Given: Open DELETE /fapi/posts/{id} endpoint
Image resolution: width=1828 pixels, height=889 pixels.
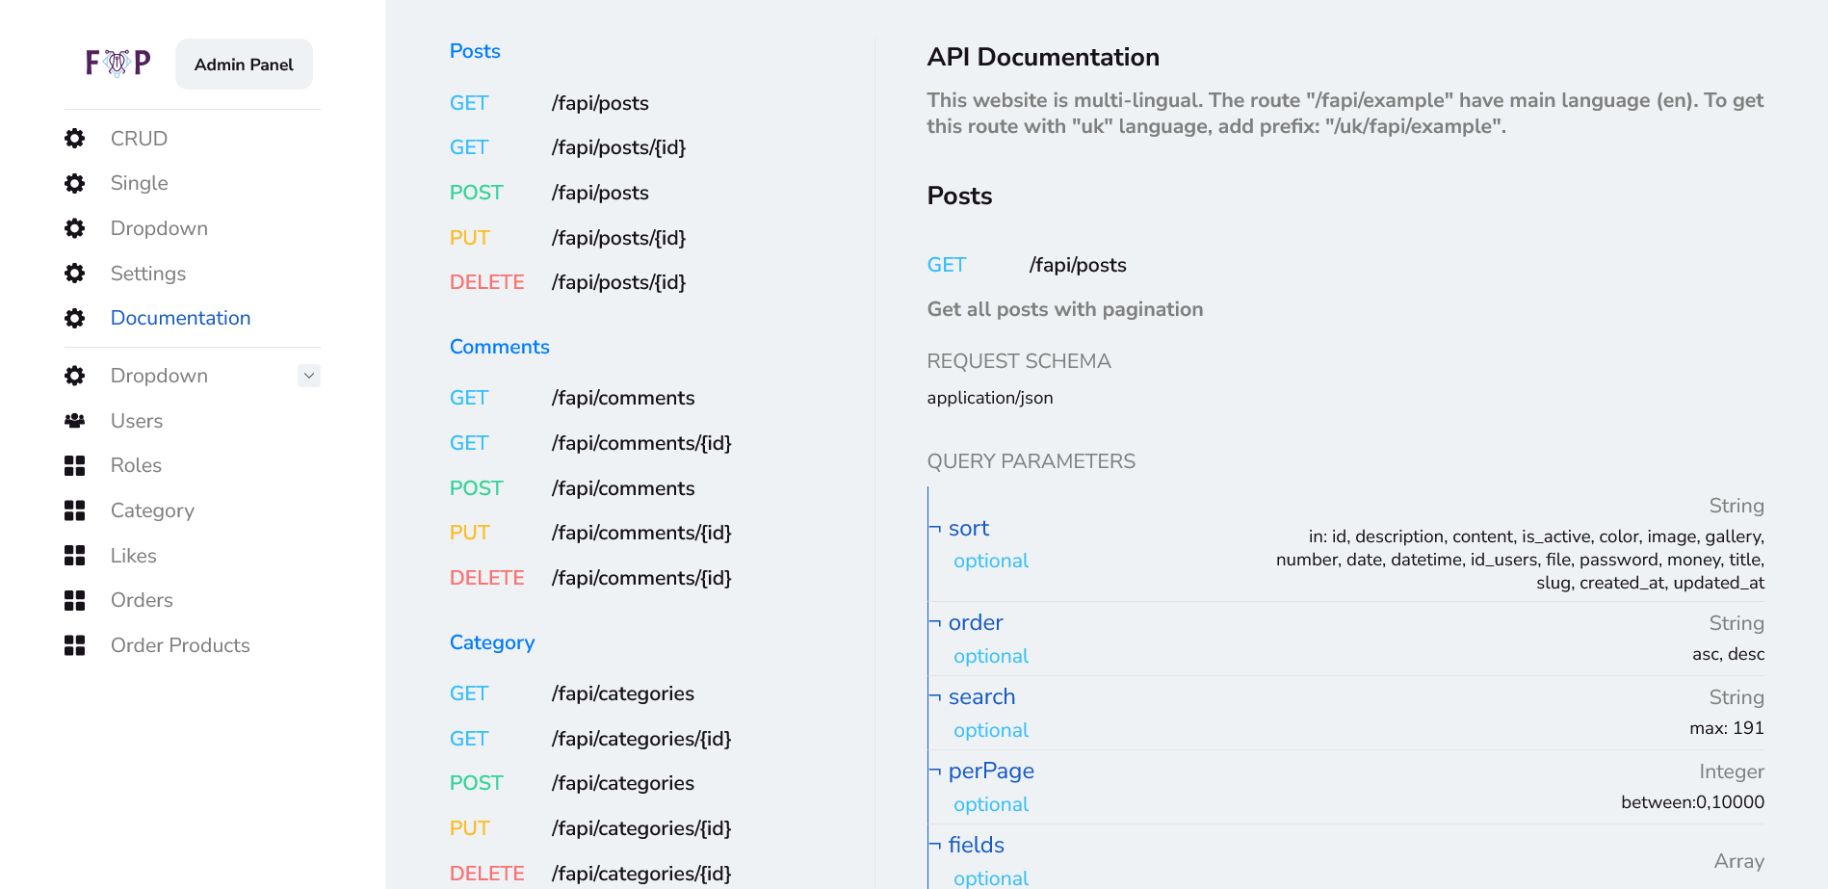Looking at the screenshot, I should 568,282.
